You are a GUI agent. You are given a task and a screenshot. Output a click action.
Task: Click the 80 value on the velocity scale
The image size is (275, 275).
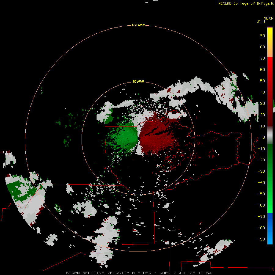click(x=262, y=47)
